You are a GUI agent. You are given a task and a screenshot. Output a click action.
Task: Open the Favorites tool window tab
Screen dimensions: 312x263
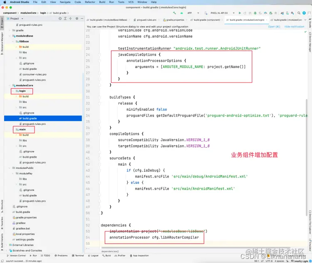[x=2, y=223]
